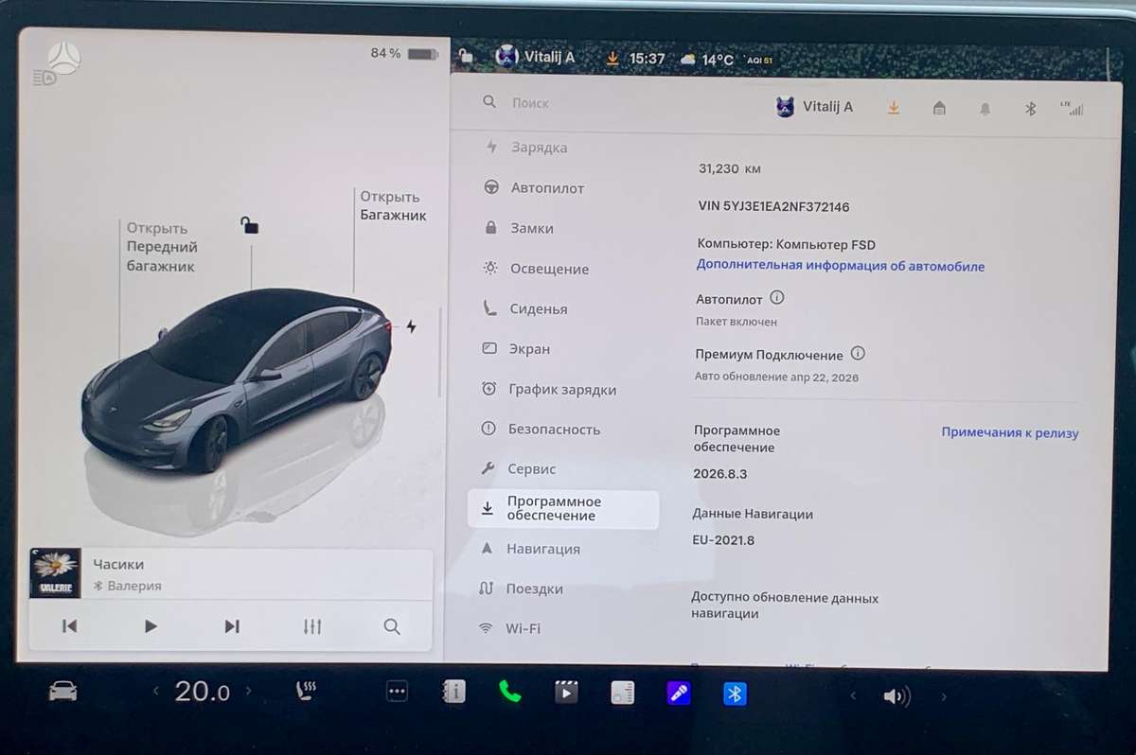Viewport: 1136px width, 755px height.
Task: Show Премиум Подключение info icon
Action: coord(858,354)
